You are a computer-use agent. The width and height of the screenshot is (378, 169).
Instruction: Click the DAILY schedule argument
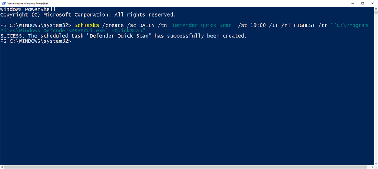click(x=147, y=25)
